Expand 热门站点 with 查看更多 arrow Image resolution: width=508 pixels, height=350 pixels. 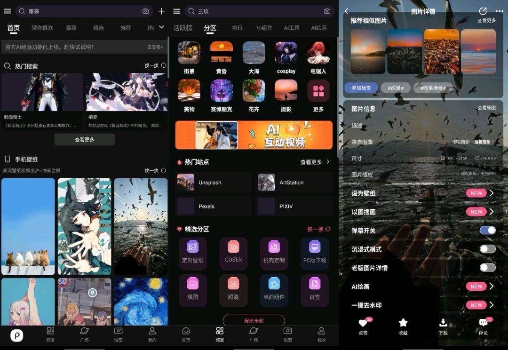315,162
